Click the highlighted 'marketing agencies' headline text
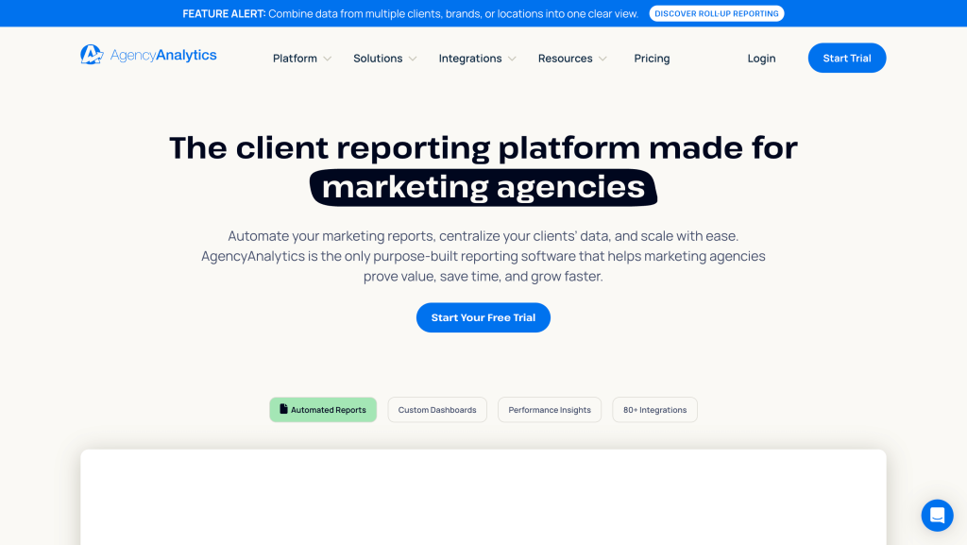The width and height of the screenshot is (967, 545). 483,186
